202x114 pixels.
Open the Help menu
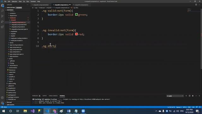[39, 1]
